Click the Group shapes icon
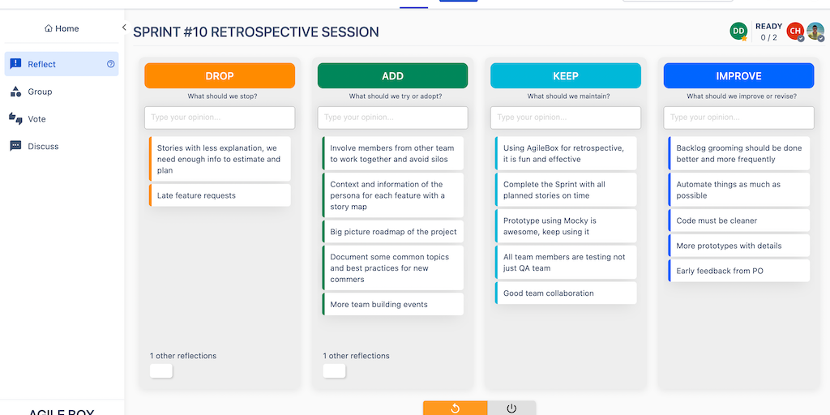The height and width of the screenshot is (415, 830). pos(15,92)
